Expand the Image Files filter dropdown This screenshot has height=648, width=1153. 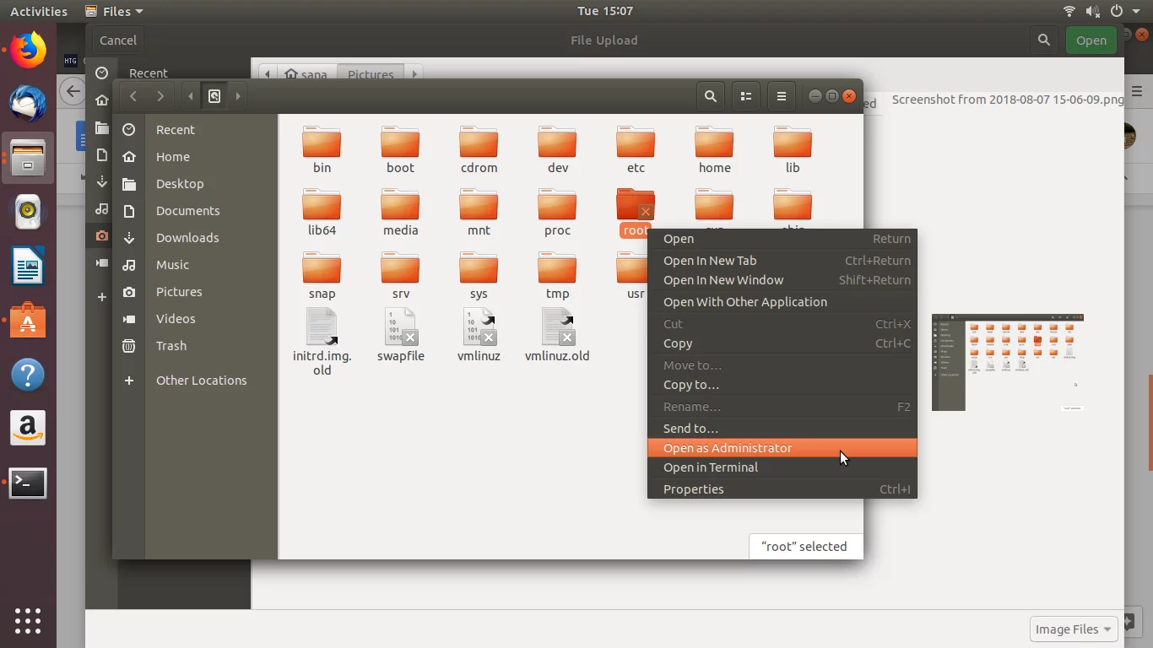(1073, 629)
